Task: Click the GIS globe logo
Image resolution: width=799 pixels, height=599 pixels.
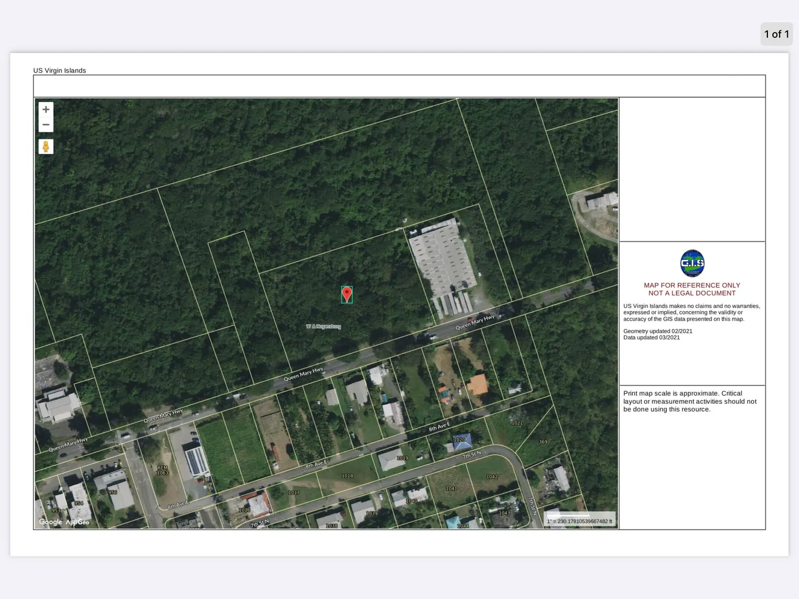Action: tap(692, 263)
